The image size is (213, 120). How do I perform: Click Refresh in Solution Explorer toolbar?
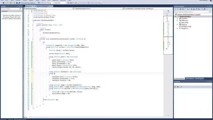(x=194, y=9)
